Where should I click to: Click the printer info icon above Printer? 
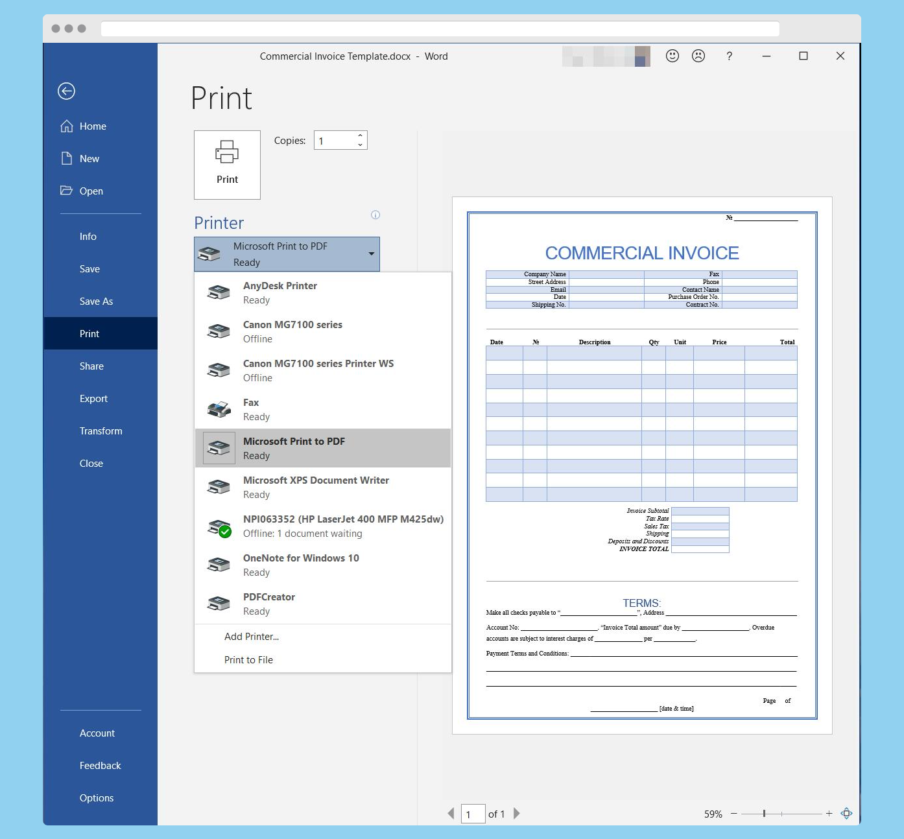click(375, 215)
